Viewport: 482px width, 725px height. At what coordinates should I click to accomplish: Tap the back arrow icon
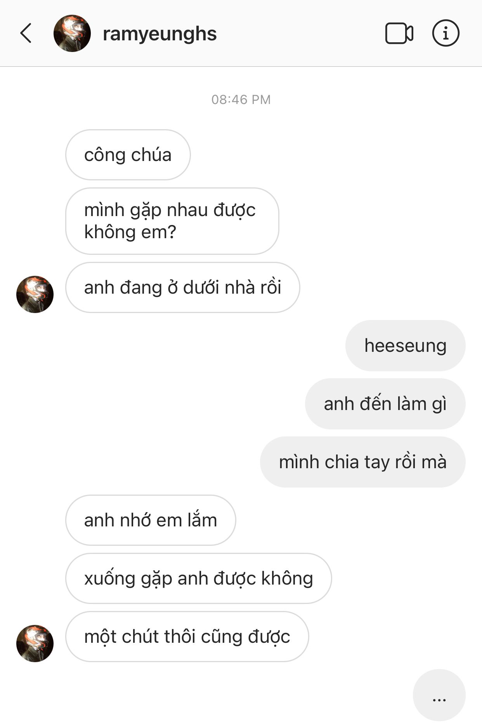coord(26,33)
